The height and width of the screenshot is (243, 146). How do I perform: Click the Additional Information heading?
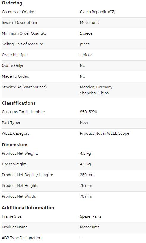[x=28, y=208]
